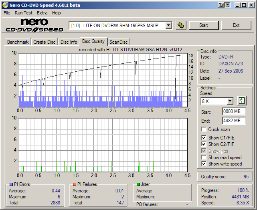The height and width of the screenshot is (210, 257).
Task: Click the Position value 4481 MB
Action: point(240,196)
